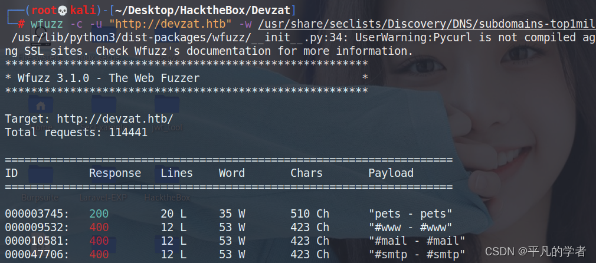596x263 pixels.
Task: Click the "Response" column header
Action: pyautogui.click(x=115, y=173)
